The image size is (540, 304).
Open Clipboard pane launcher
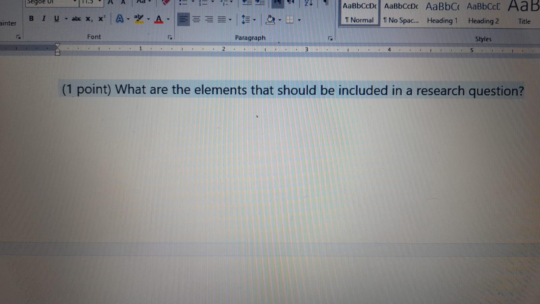point(18,37)
